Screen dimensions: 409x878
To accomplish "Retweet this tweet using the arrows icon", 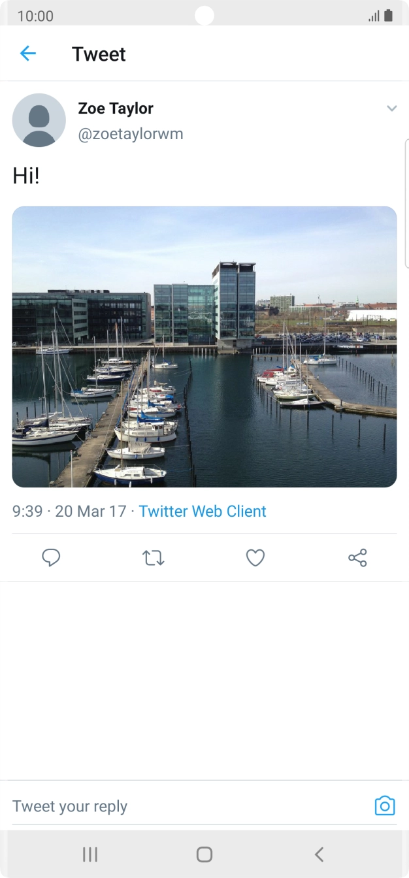I will tap(154, 557).
